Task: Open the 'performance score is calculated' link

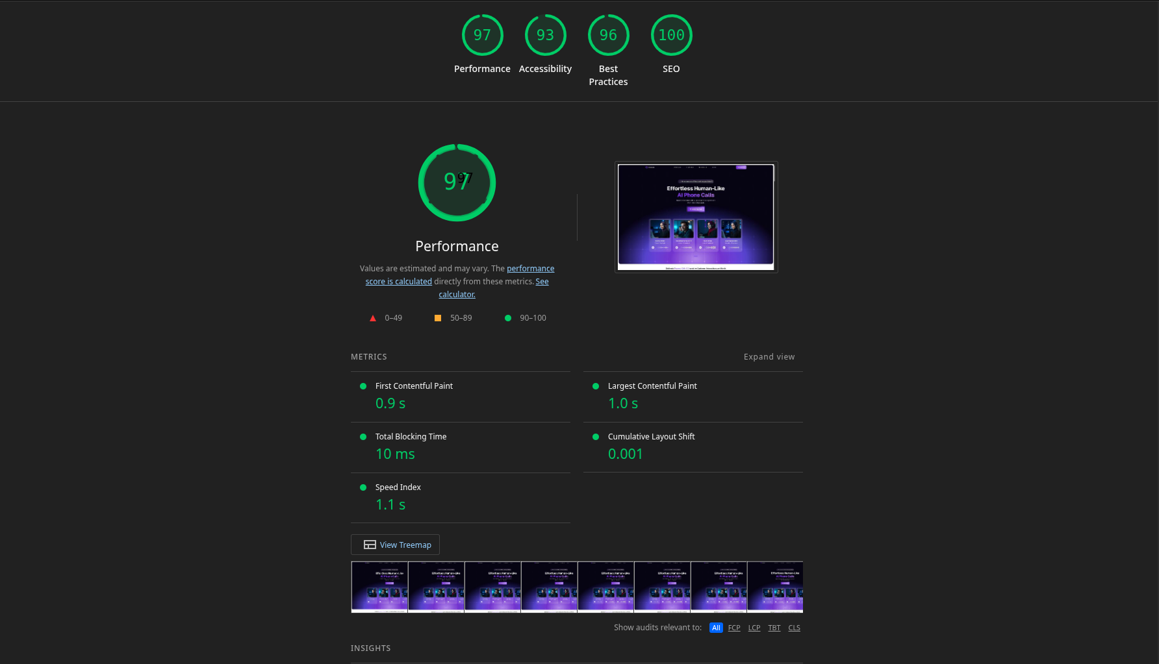Action: [460, 275]
